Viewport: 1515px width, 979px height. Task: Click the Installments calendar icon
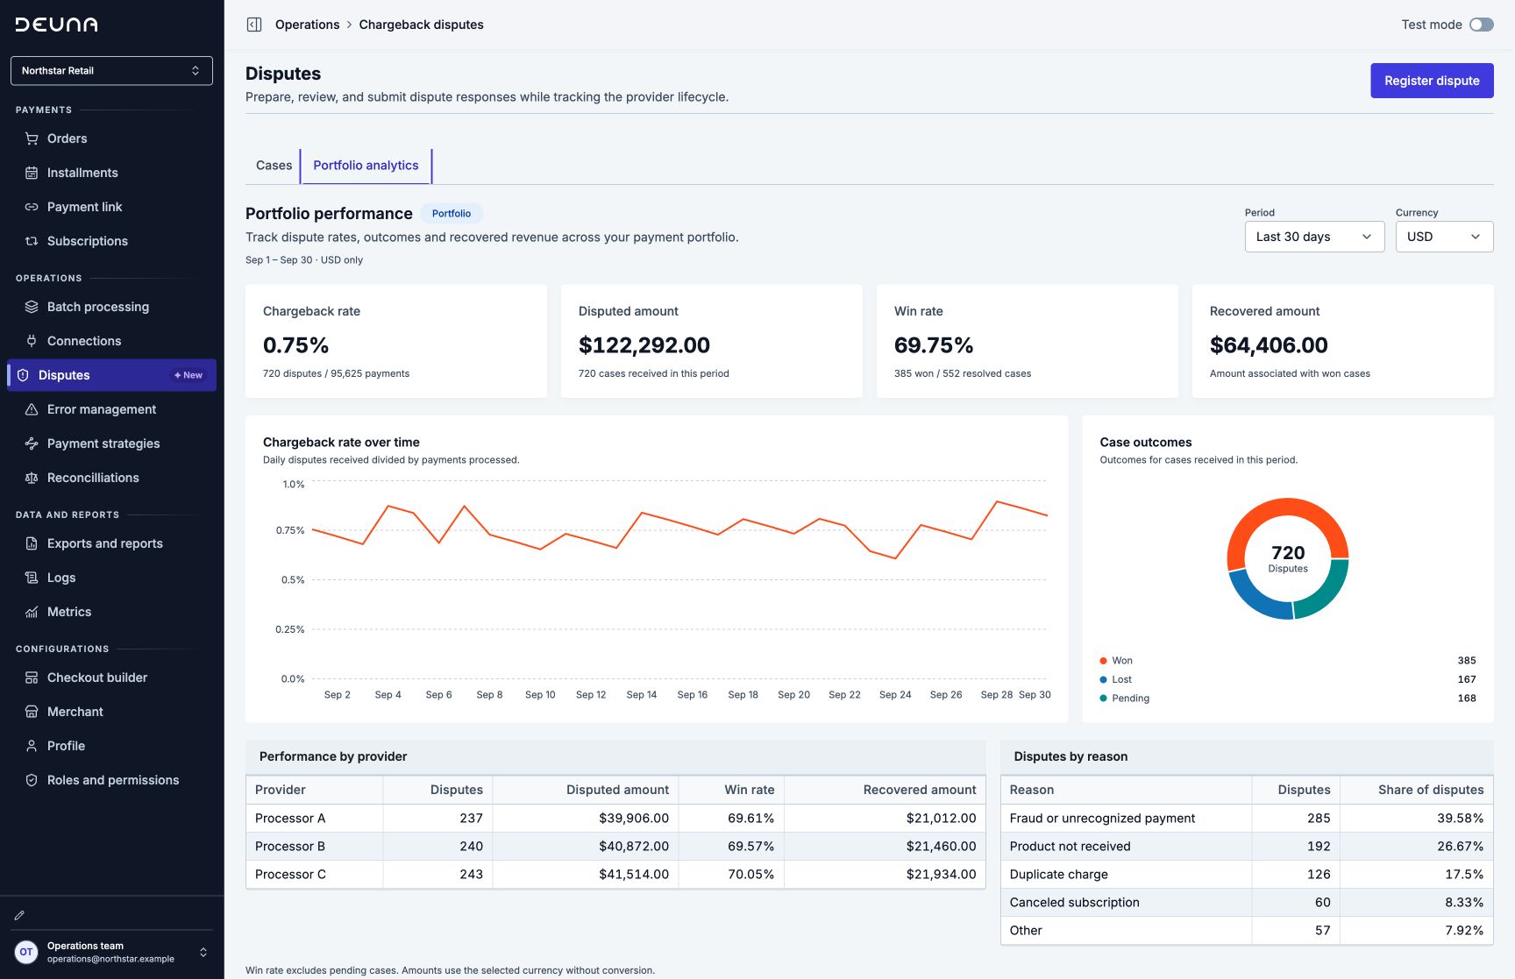[32, 173]
